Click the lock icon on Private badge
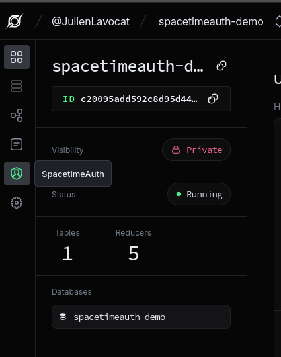 176,150
